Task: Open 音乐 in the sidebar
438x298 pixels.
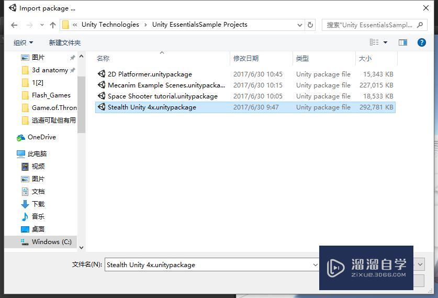Action: (x=38, y=217)
